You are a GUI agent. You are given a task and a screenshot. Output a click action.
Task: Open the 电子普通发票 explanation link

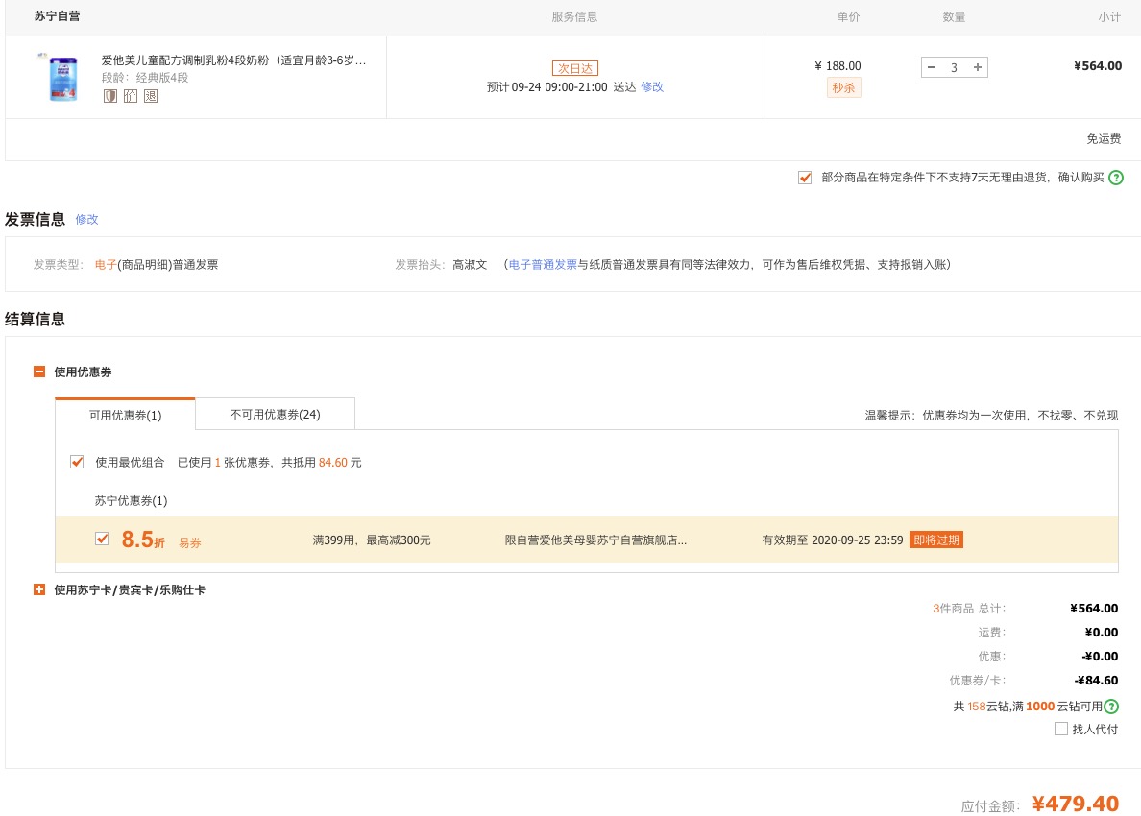coord(543,265)
